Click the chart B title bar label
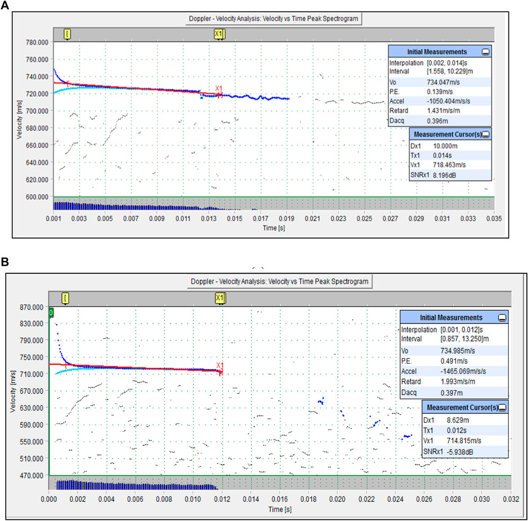The height and width of the screenshot is (521, 528). (279, 282)
